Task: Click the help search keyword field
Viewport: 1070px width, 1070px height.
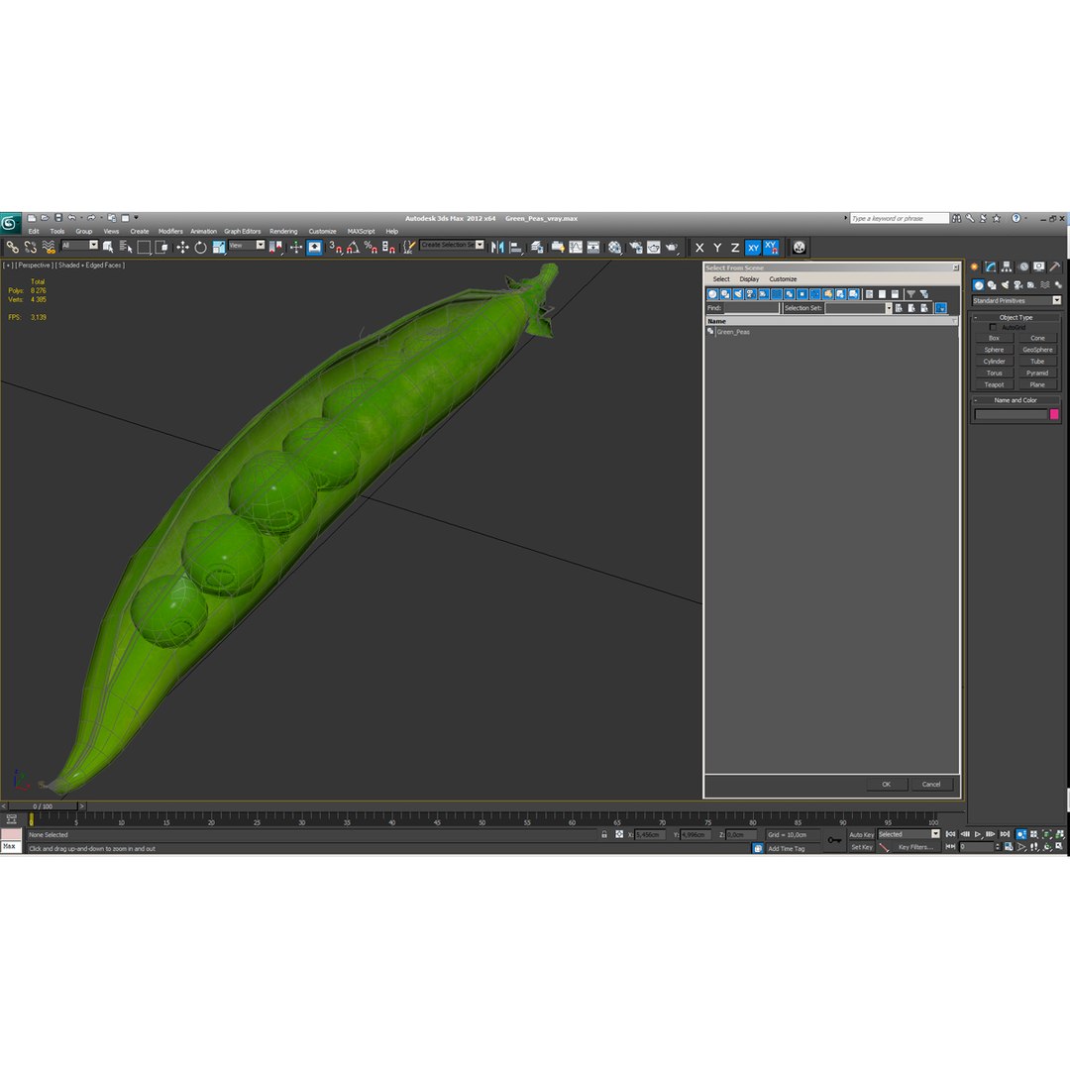Action: coord(900,218)
